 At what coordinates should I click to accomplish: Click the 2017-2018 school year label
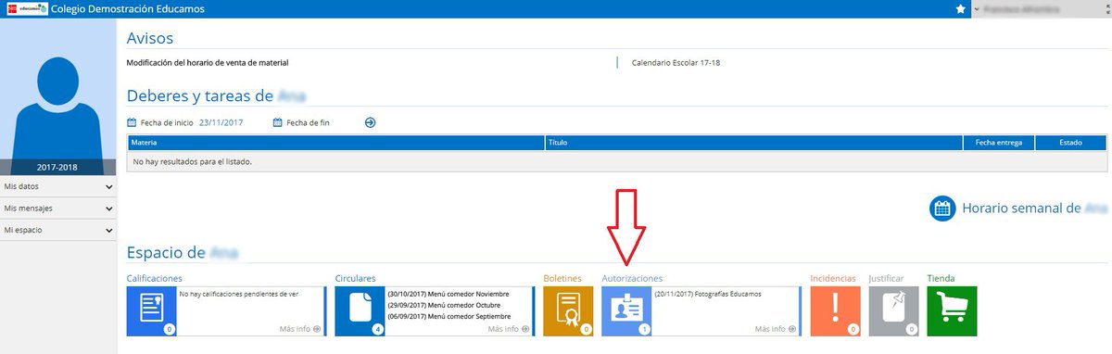(57, 168)
